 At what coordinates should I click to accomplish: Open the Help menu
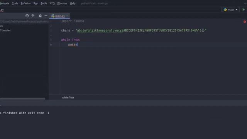click(73, 3)
